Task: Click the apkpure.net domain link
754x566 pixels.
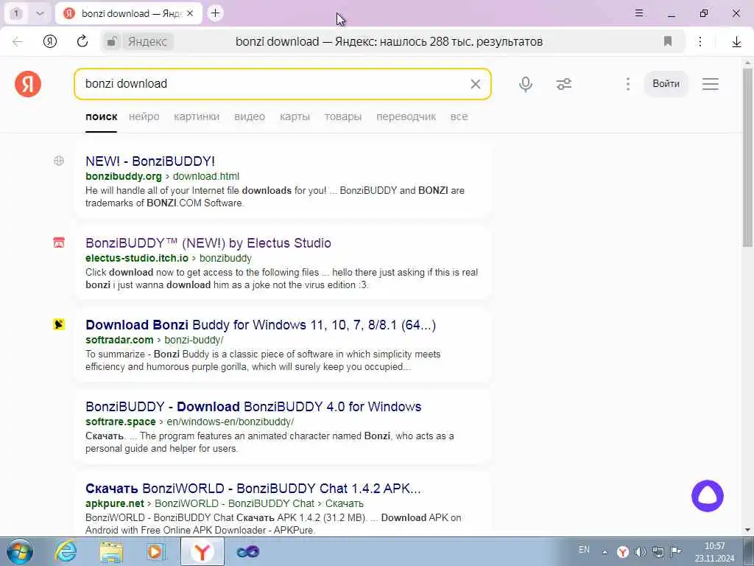Action: (115, 503)
